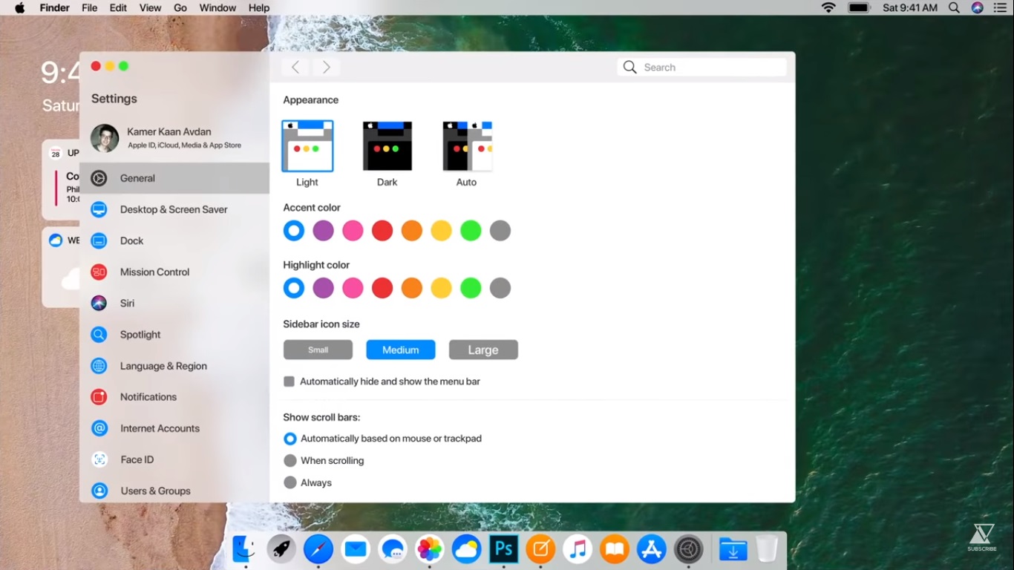This screenshot has height=570, width=1014.
Task: Open Kamer Kaan Avdan Apple ID profile
Action: point(174,138)
